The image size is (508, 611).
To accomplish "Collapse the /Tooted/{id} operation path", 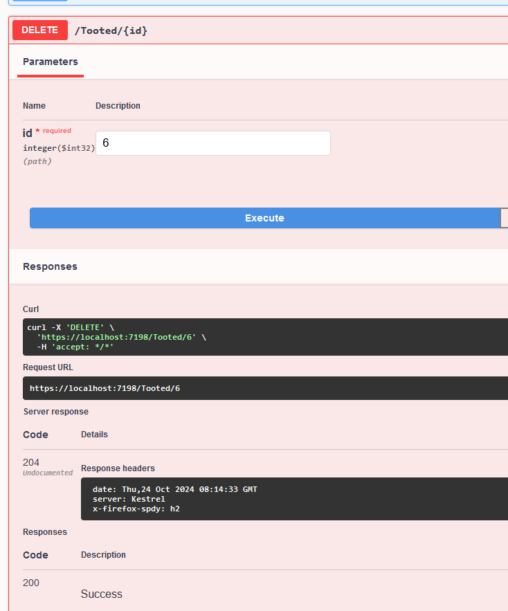I will pos(111,30).
